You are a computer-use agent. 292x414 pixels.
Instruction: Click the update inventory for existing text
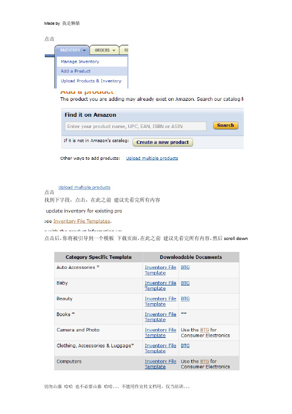click(x=84, y=211)
